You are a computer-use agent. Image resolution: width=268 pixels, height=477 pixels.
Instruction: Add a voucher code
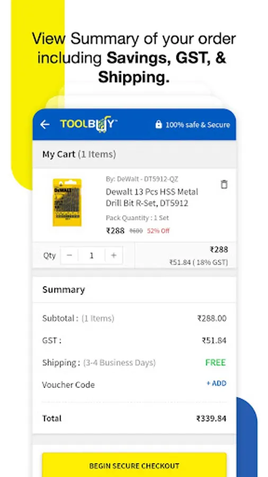point(216,383)
